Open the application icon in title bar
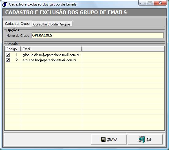The height and width of the screenshot is (150, 169). [x=5, y=4]
